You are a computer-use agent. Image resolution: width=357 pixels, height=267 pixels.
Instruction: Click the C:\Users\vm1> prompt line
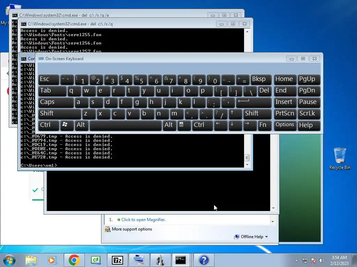point(39,165)
